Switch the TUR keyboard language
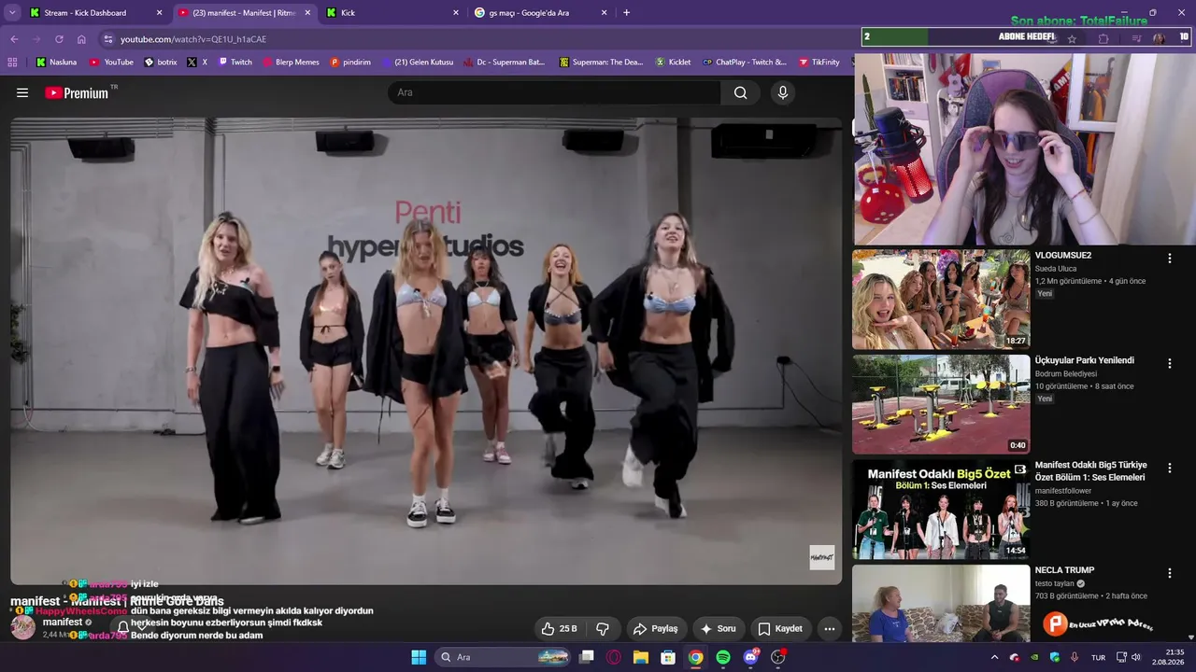 [x=1099, y=657]
